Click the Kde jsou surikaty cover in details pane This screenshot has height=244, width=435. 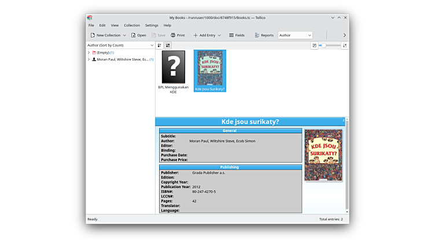(323, 155)
